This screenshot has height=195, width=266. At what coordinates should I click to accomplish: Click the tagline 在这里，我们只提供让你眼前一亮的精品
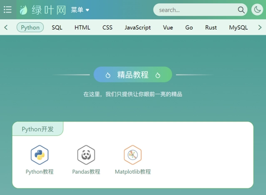[x=133, y=94]
